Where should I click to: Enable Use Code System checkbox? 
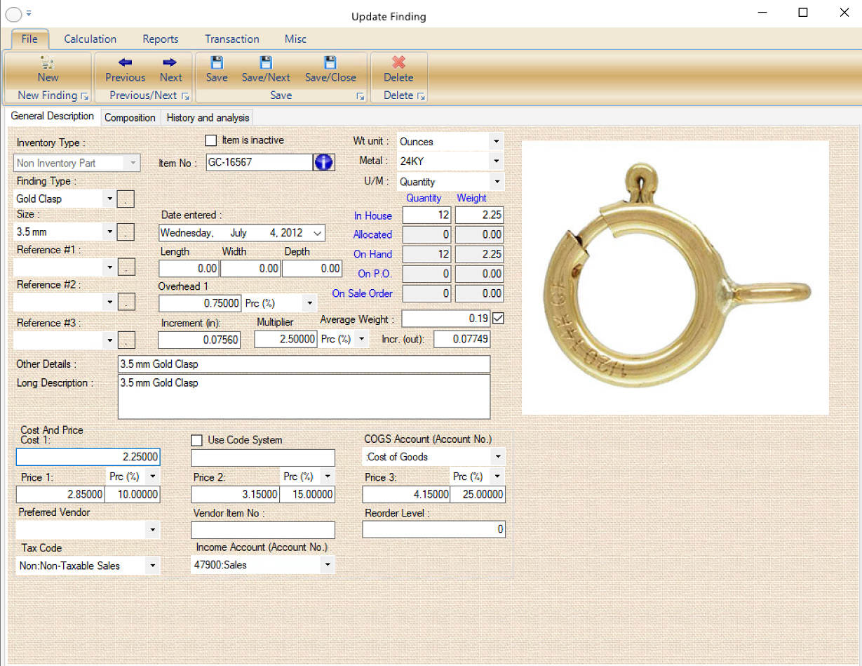point(197,440)
